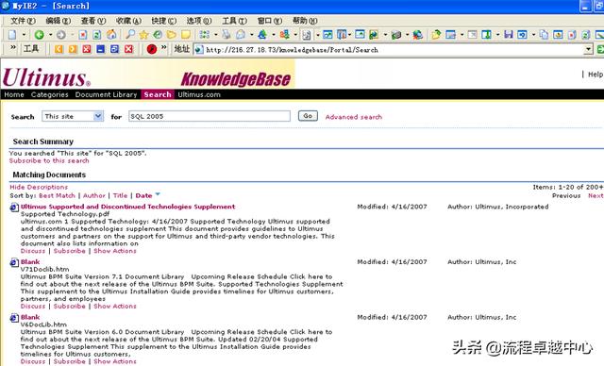This screenshot has height=366, width=604.
Task: Open 'Ultimus Supported and Discontinued Technologies Supplement'
Action: tap(128, 207)
